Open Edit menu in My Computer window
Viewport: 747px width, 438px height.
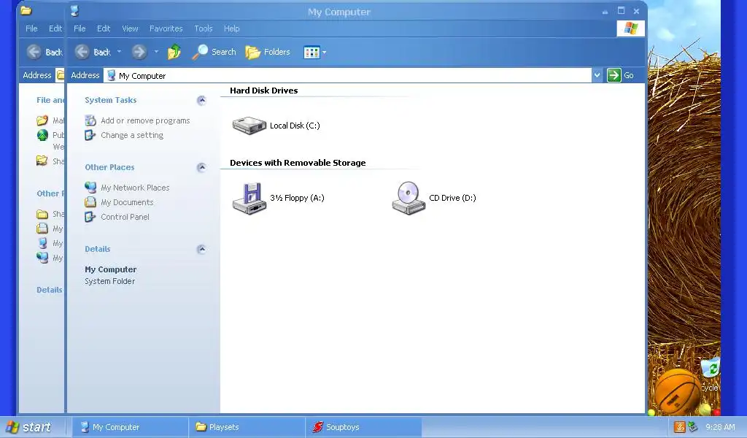point(104,28)
